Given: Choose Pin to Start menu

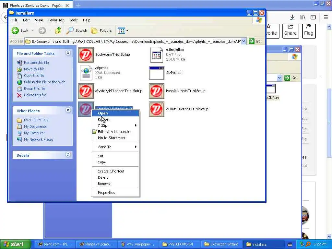Looking at the screenshot, I should pos(115,138).
